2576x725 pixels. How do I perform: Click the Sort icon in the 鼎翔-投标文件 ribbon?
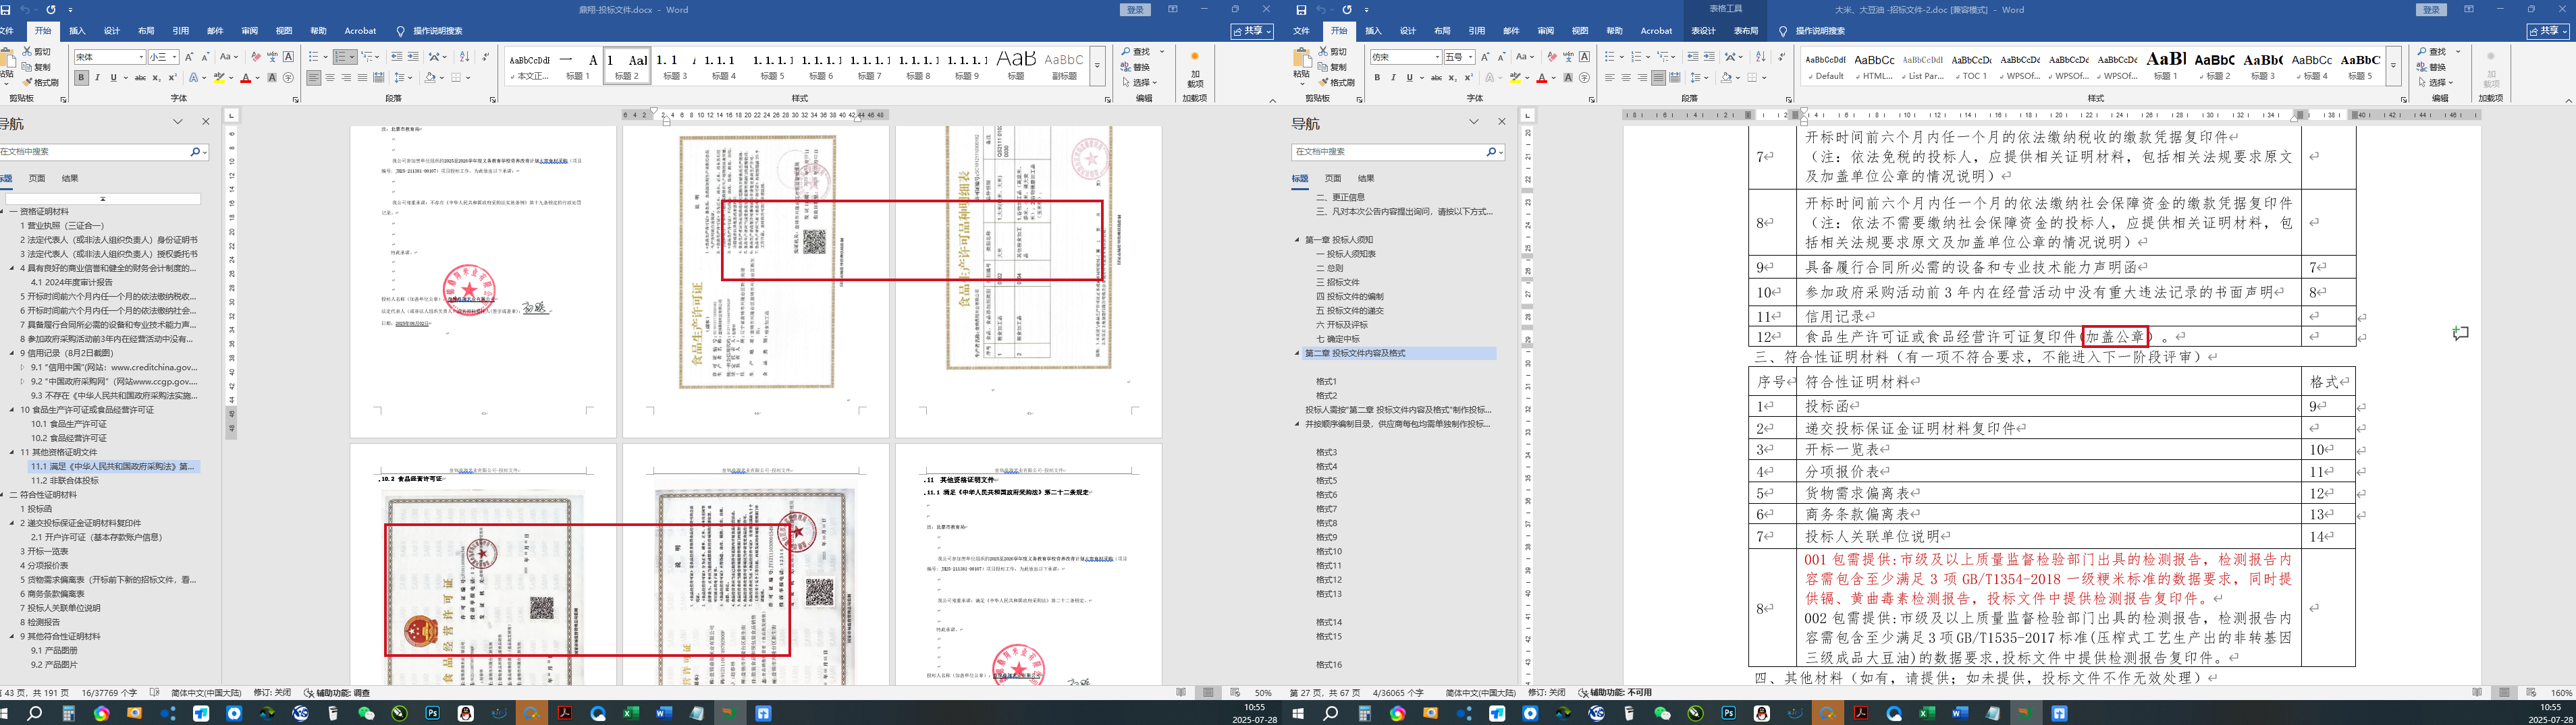tap(464, 57)
